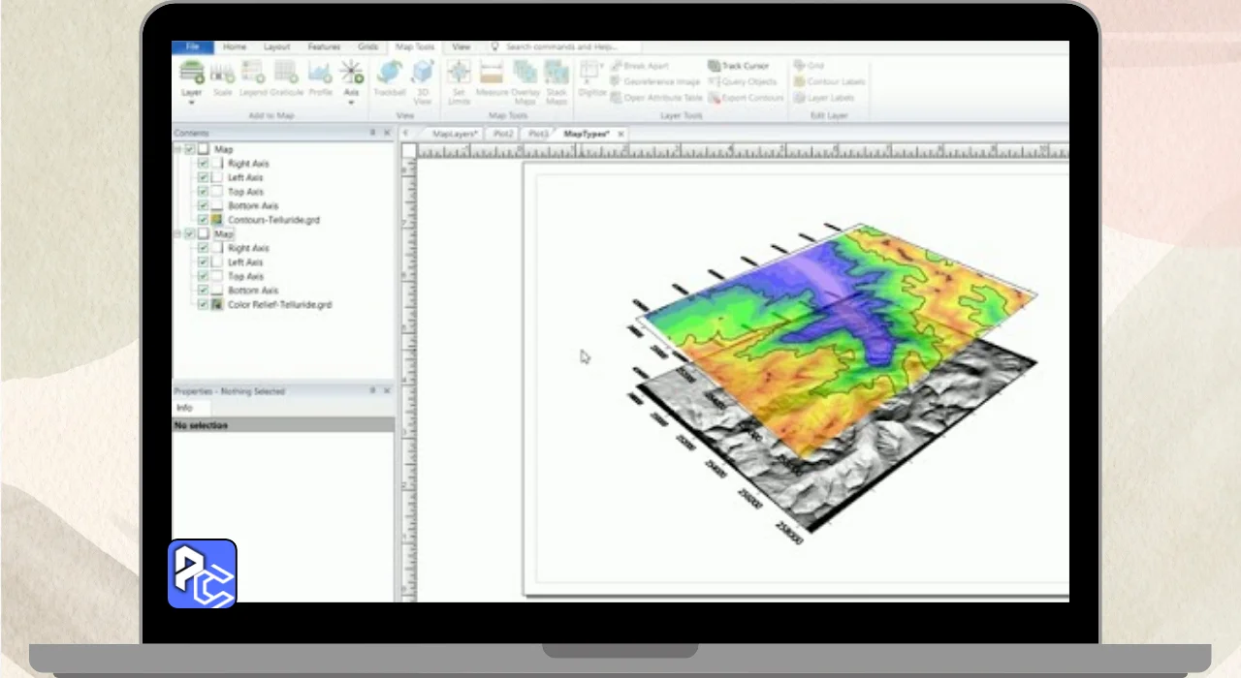1241x678 pixels.
Task: Click the File menu button
Action: [192, 46]
